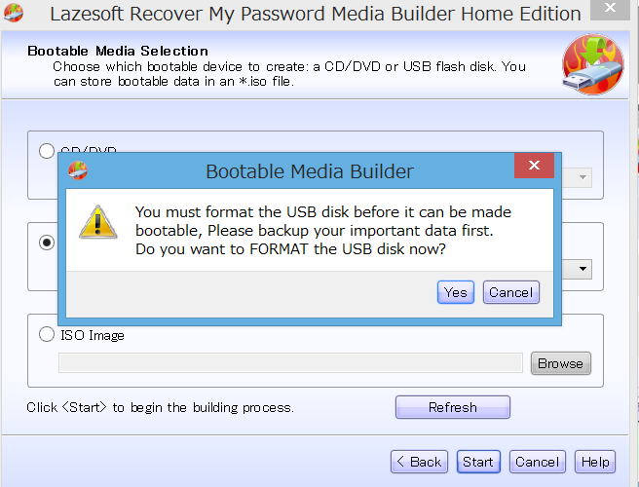Image resolution: width=639 pixels, height=487 pixels.
Task: Select the CD/DVD radio button
Action: click(x=47, y=151)
